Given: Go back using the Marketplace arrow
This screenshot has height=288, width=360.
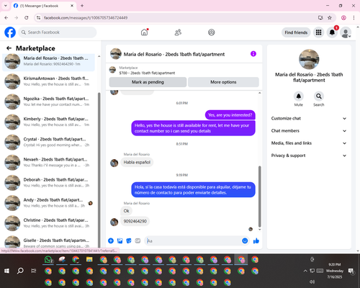Looking at the screenshot, I should (x=9, y=48).
